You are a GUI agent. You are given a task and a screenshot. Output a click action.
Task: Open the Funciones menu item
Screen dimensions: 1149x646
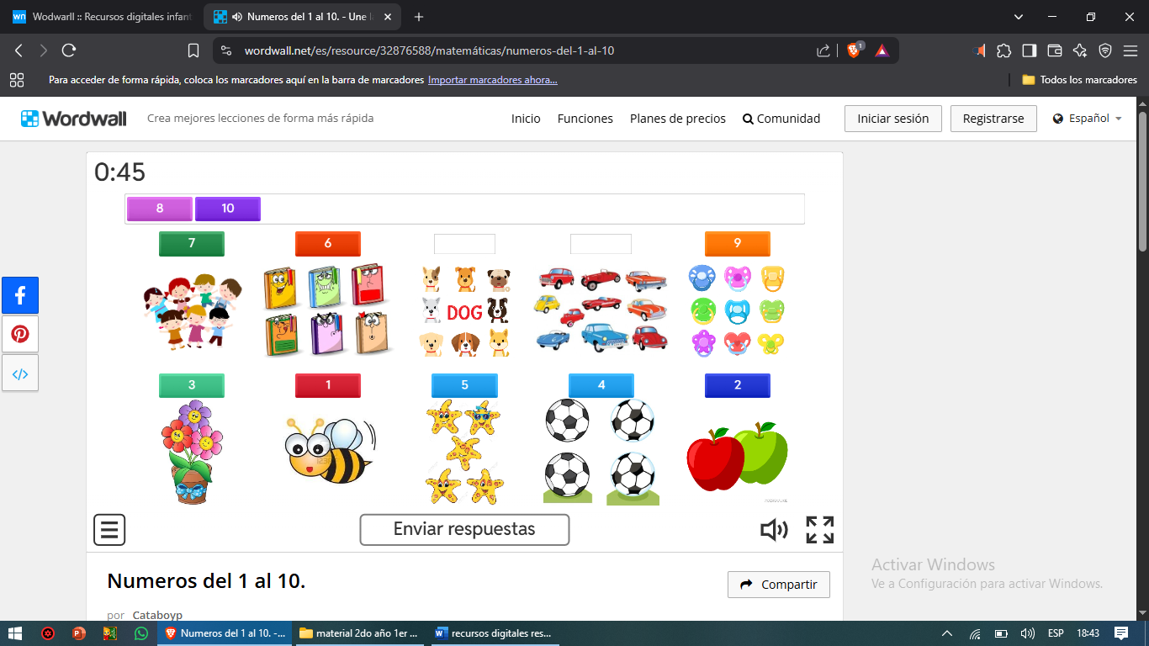click(585, 119)
